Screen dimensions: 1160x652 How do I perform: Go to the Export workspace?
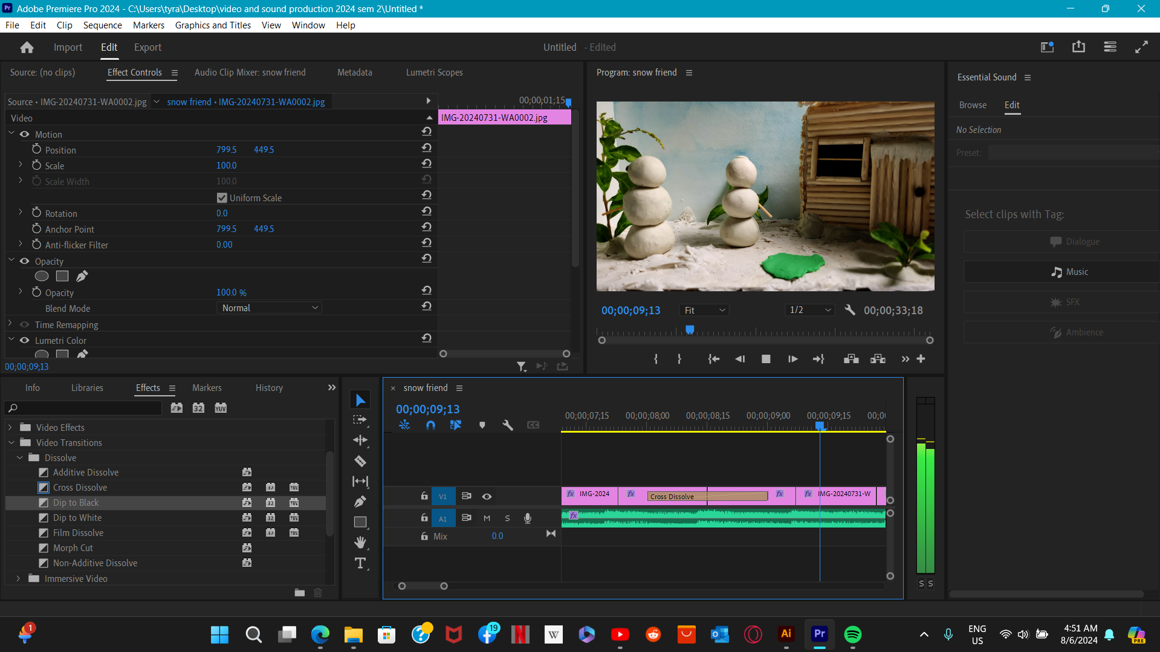pyautogui.click(x=147, y=47)
